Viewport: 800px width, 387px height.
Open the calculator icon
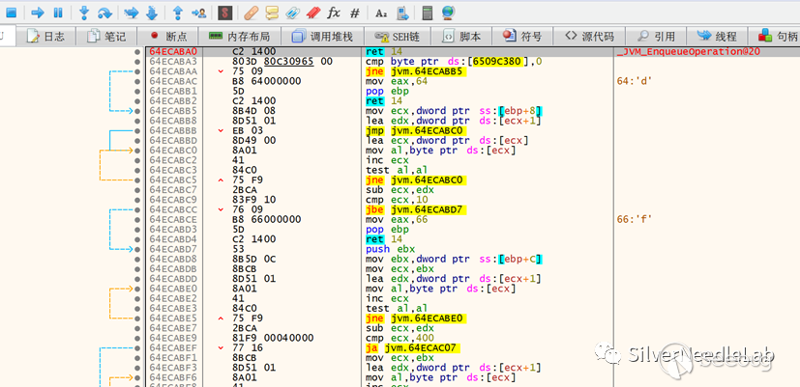pyautogui.click(x=428, y=13)
